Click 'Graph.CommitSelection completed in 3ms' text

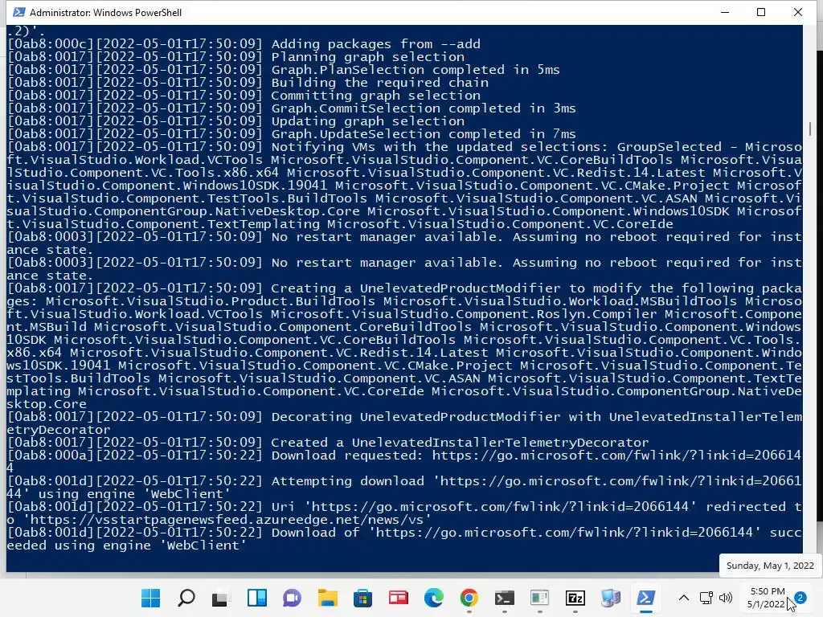pos(423,108)
